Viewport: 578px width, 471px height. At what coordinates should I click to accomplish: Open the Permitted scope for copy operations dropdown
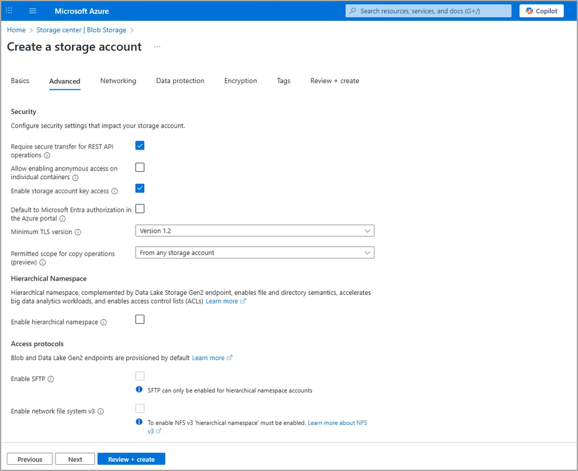coord(254,252)
